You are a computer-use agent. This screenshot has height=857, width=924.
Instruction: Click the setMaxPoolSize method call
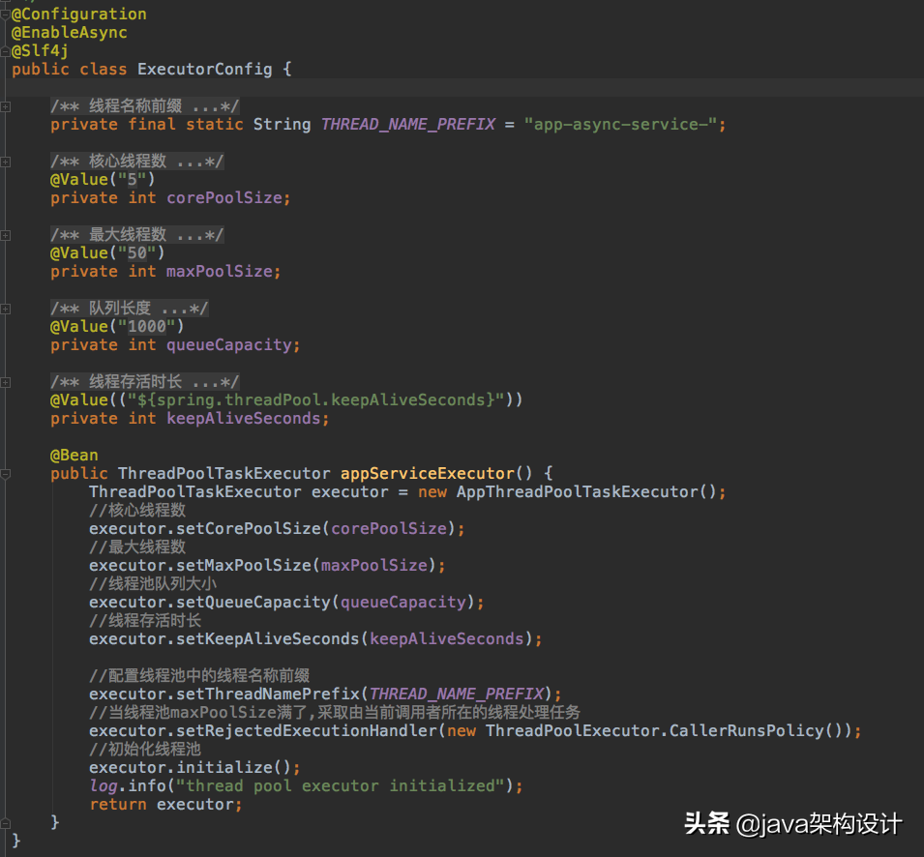[x=244, y=566]
